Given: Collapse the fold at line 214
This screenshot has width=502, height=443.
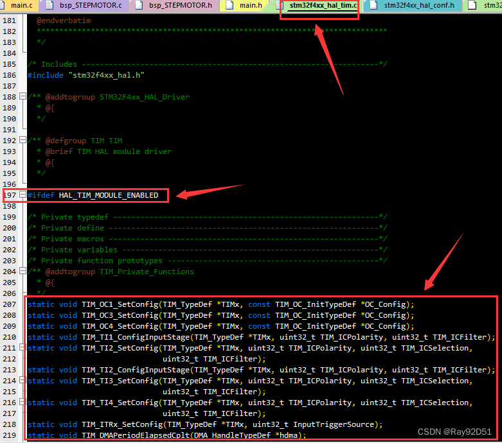Looking at the screenshot, I should pyautogui.click(x=22, y=380).
